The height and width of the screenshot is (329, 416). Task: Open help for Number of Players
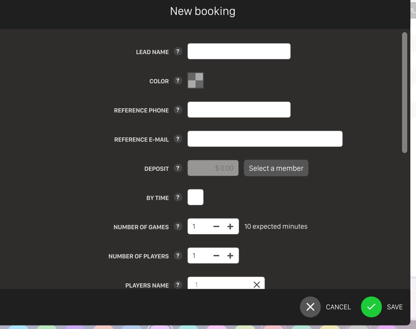pos(178,256)
